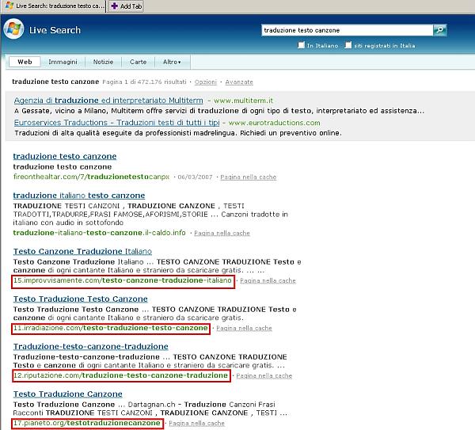The height and width of the screenshot is (430, 475).
Task: Open the Opzioni link
Action: coord(206,82)
